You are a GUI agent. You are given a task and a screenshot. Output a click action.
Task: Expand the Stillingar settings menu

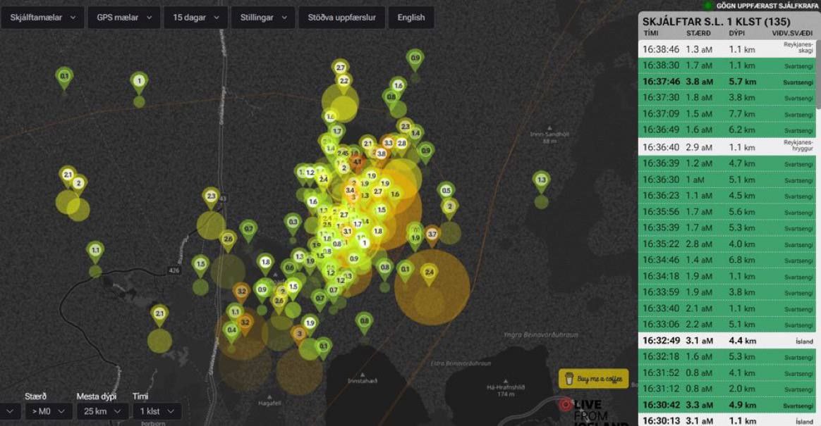[263, 17]
